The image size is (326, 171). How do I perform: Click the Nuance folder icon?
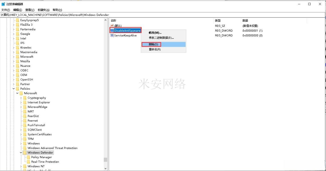(18, 66)
